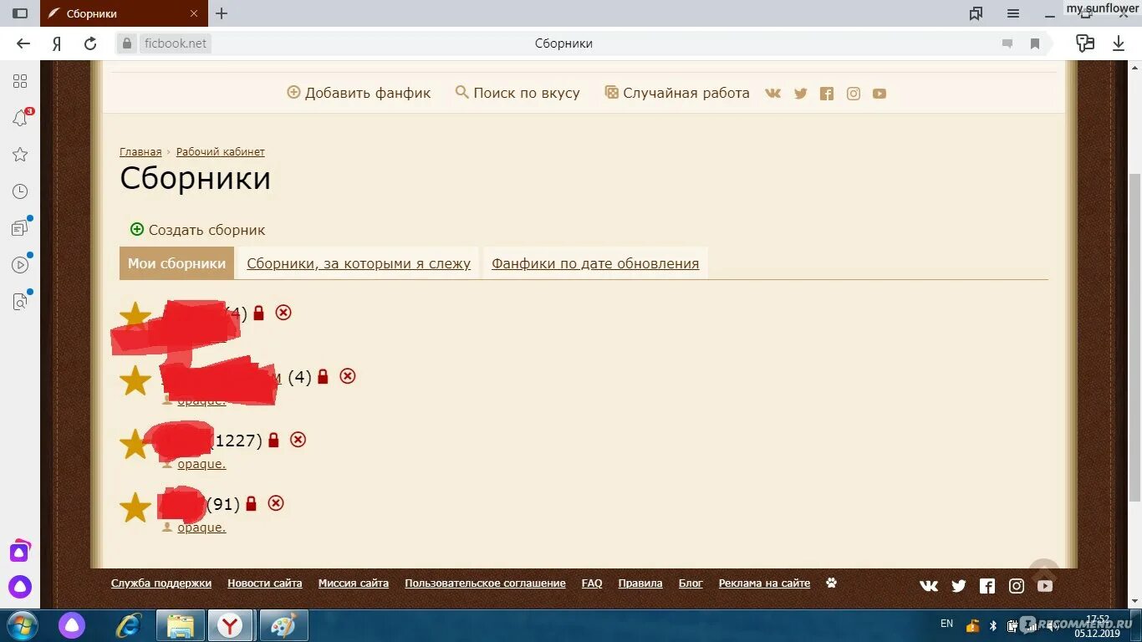
Task: Open VK icon in footer
Action: tap(929, 586)
